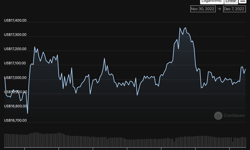
Task: Click the US$16,700.00 axis label
Action: coord(15,120)
